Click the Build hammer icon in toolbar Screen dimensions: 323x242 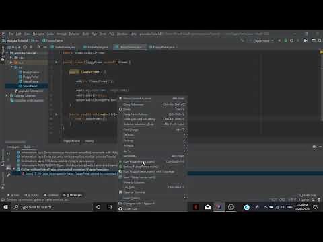point(242,40)
